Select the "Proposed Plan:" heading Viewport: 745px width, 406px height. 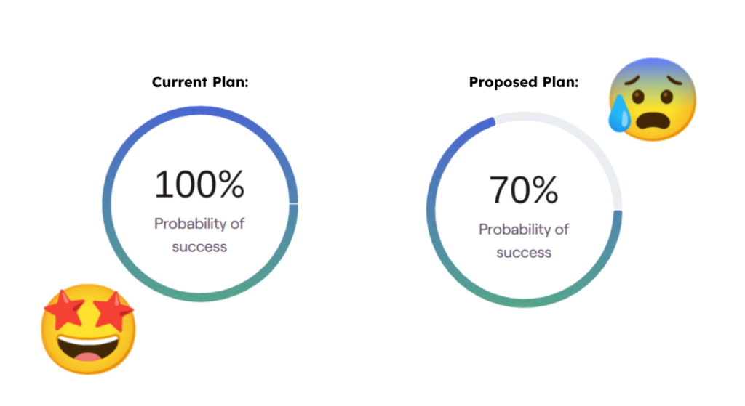point(524,82)
